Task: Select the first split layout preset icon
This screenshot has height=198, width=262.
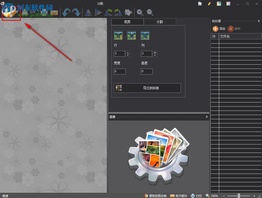Action: [x=118, y=35]
